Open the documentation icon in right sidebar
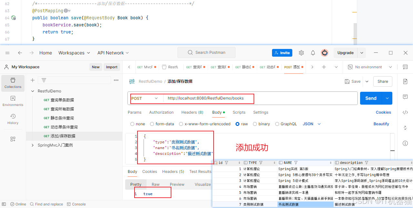The width and height of the screenshot is (413, 208). tap(405, 81)
